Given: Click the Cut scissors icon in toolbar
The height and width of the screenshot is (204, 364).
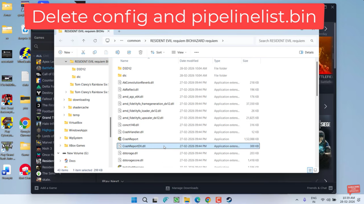Looking at the screenshot, I should [x=83, y=52].
